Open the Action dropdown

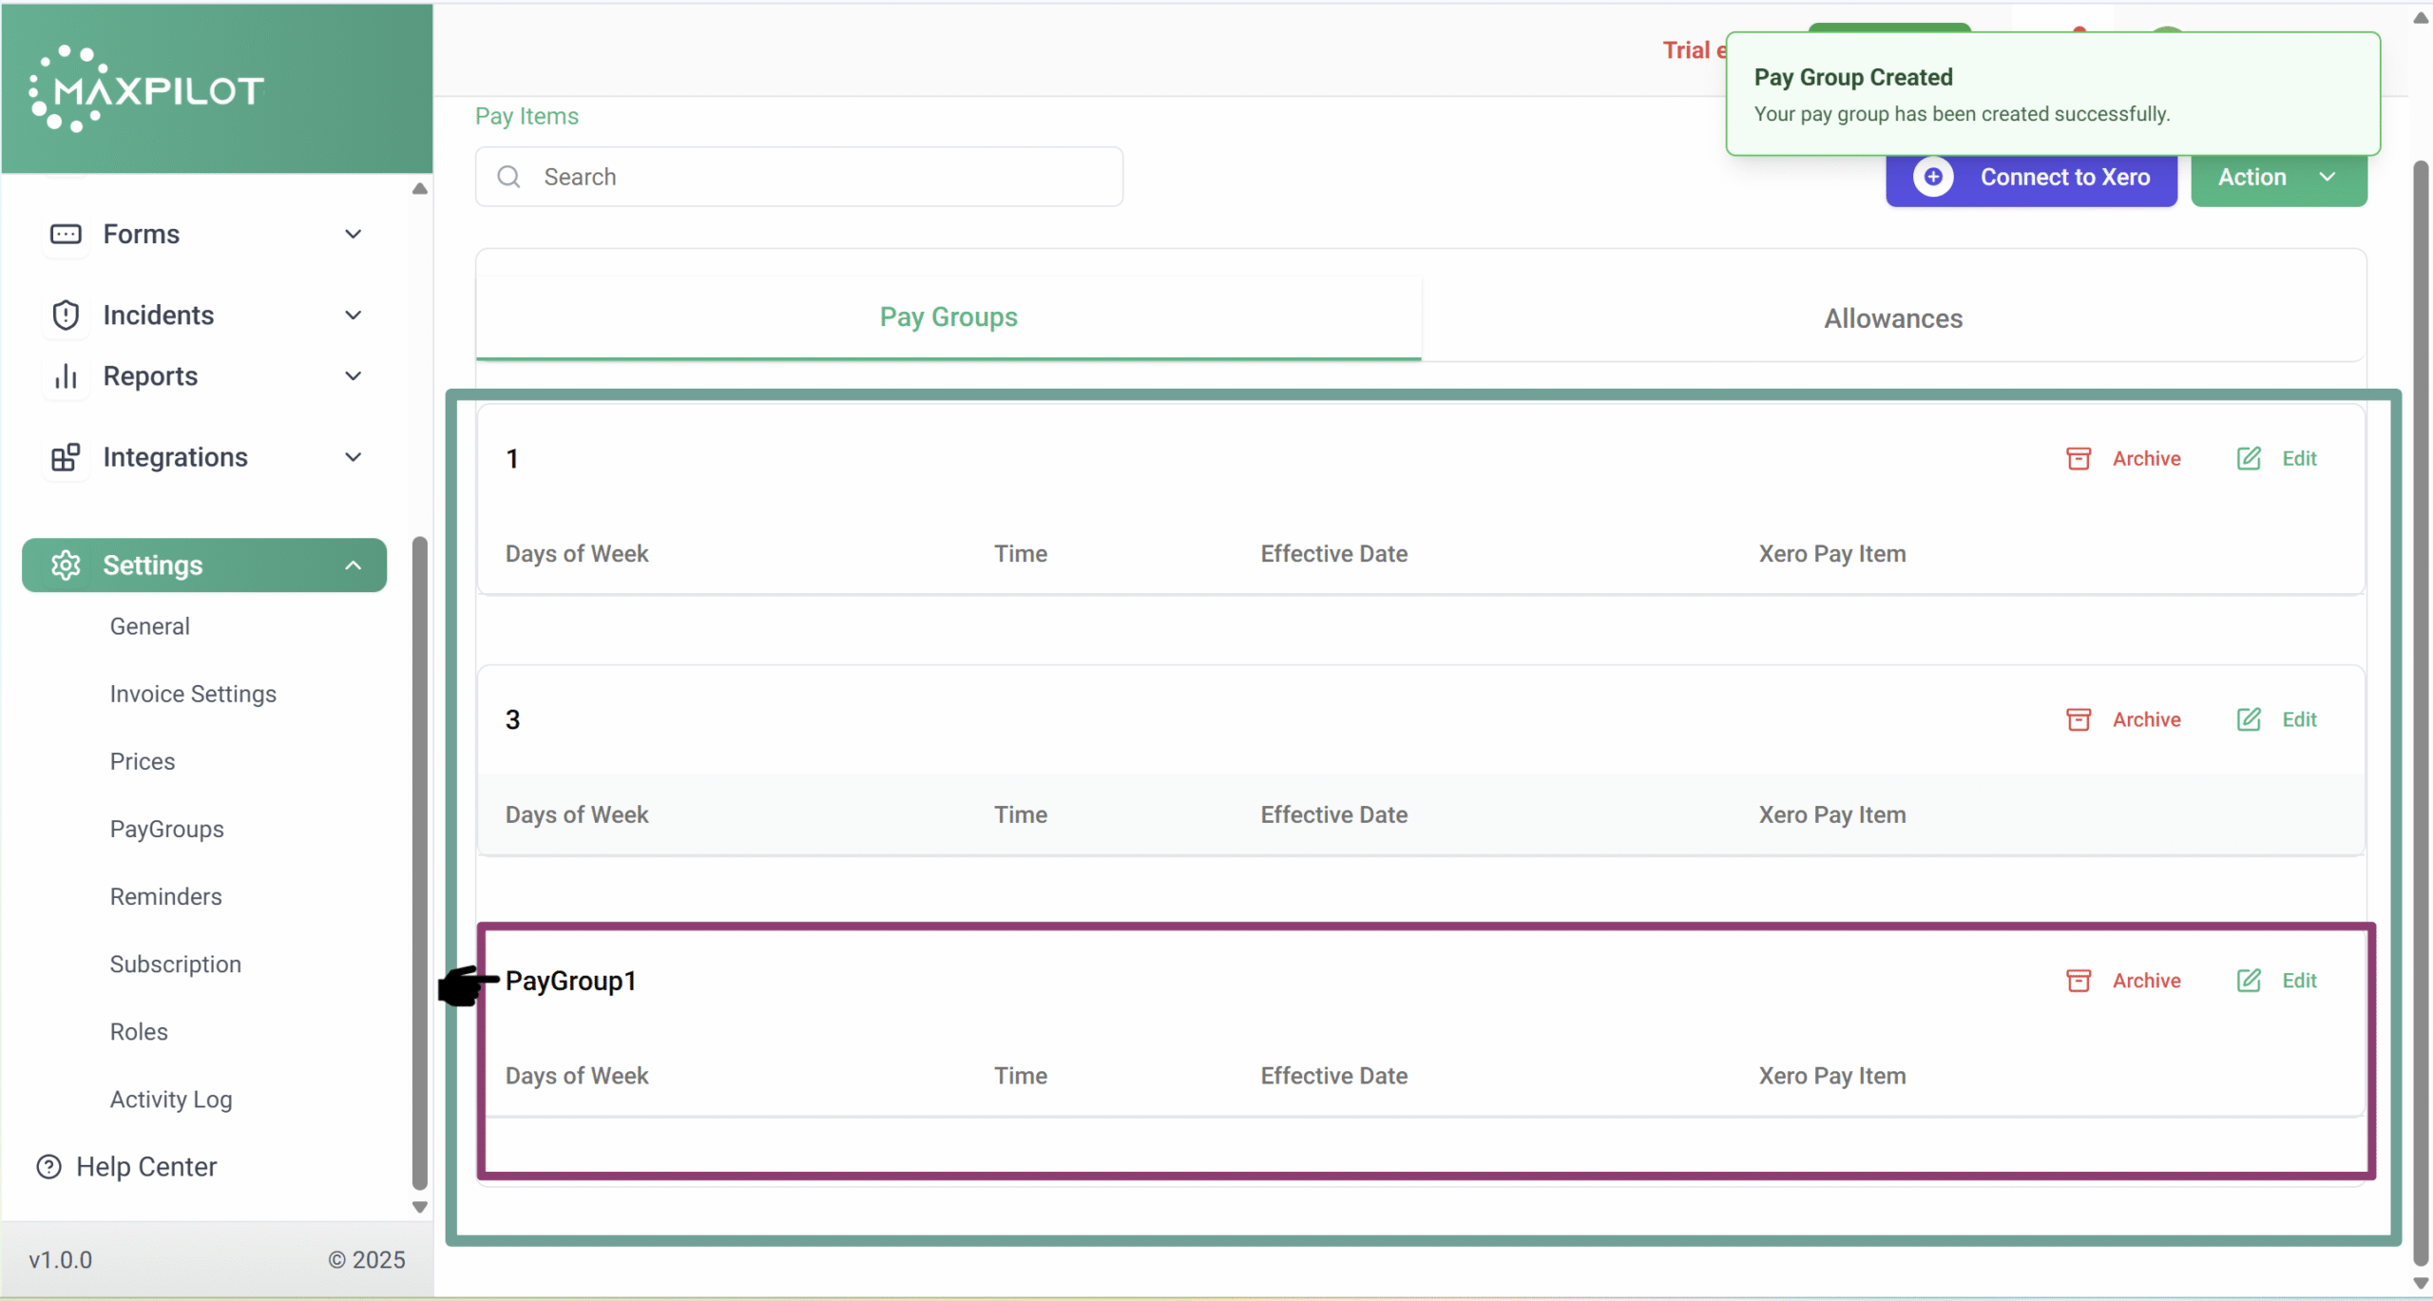[2277, 177]
